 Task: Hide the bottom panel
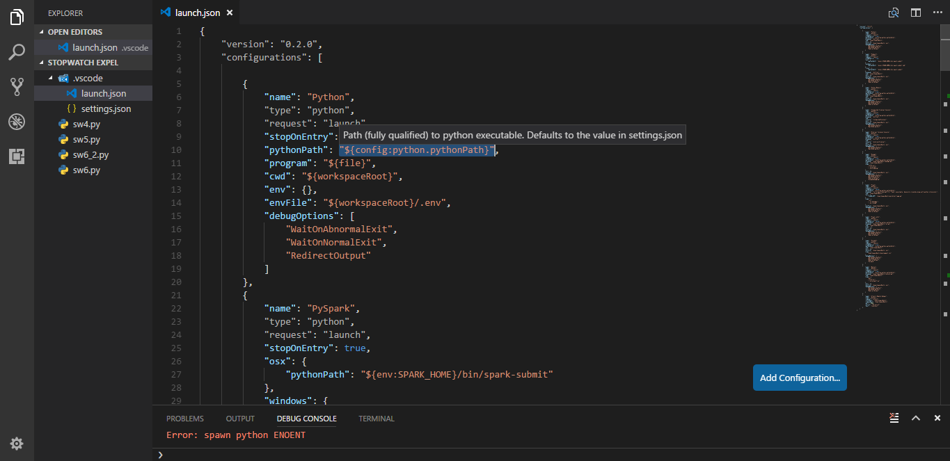(937, 418)
